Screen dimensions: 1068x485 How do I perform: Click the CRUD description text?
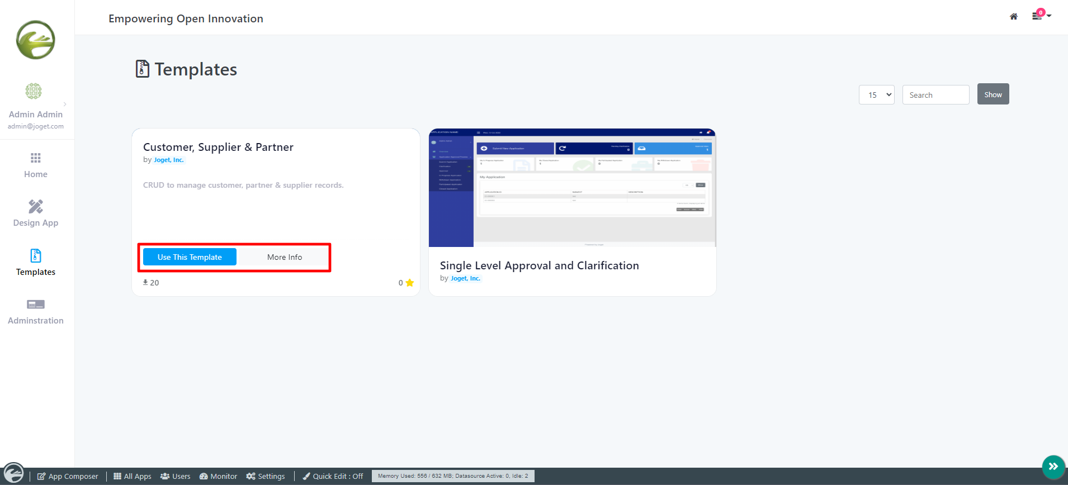tap(243, 185)
